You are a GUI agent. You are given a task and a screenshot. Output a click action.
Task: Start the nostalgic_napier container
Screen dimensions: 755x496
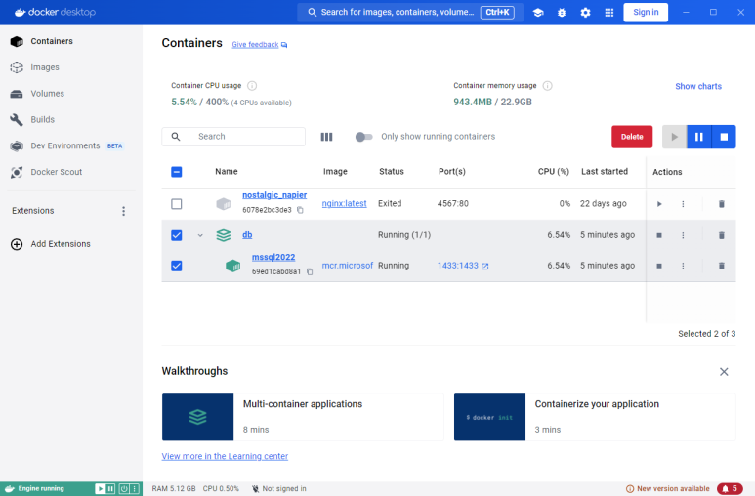[659, 204]
